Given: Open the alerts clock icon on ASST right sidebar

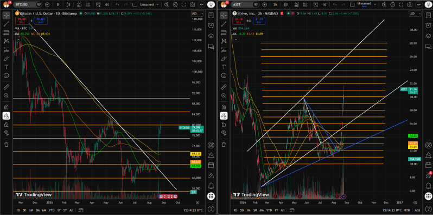Looking at the screenshot, I should coord(428,25).
